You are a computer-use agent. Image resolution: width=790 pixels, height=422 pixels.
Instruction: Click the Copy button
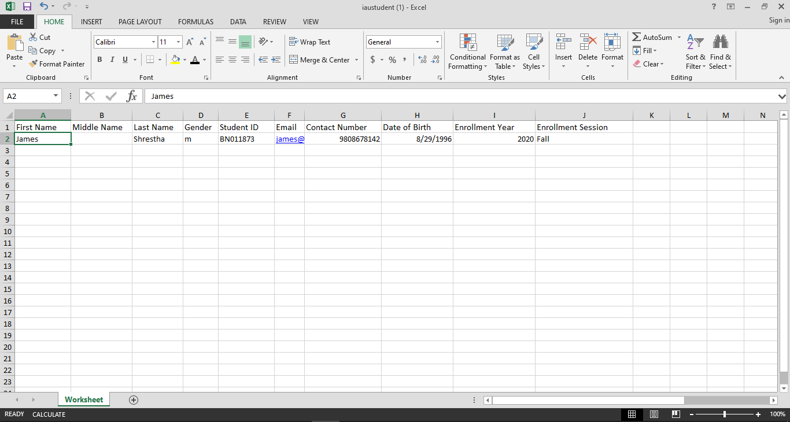point(42,51)
